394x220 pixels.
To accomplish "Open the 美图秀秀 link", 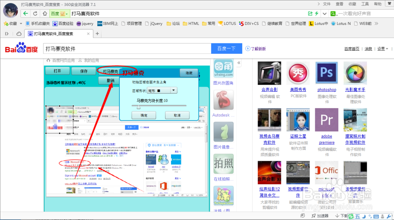I will (298, 90).
